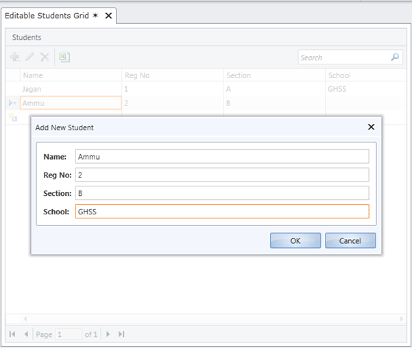Click the page number field

(x=68, y=334)
